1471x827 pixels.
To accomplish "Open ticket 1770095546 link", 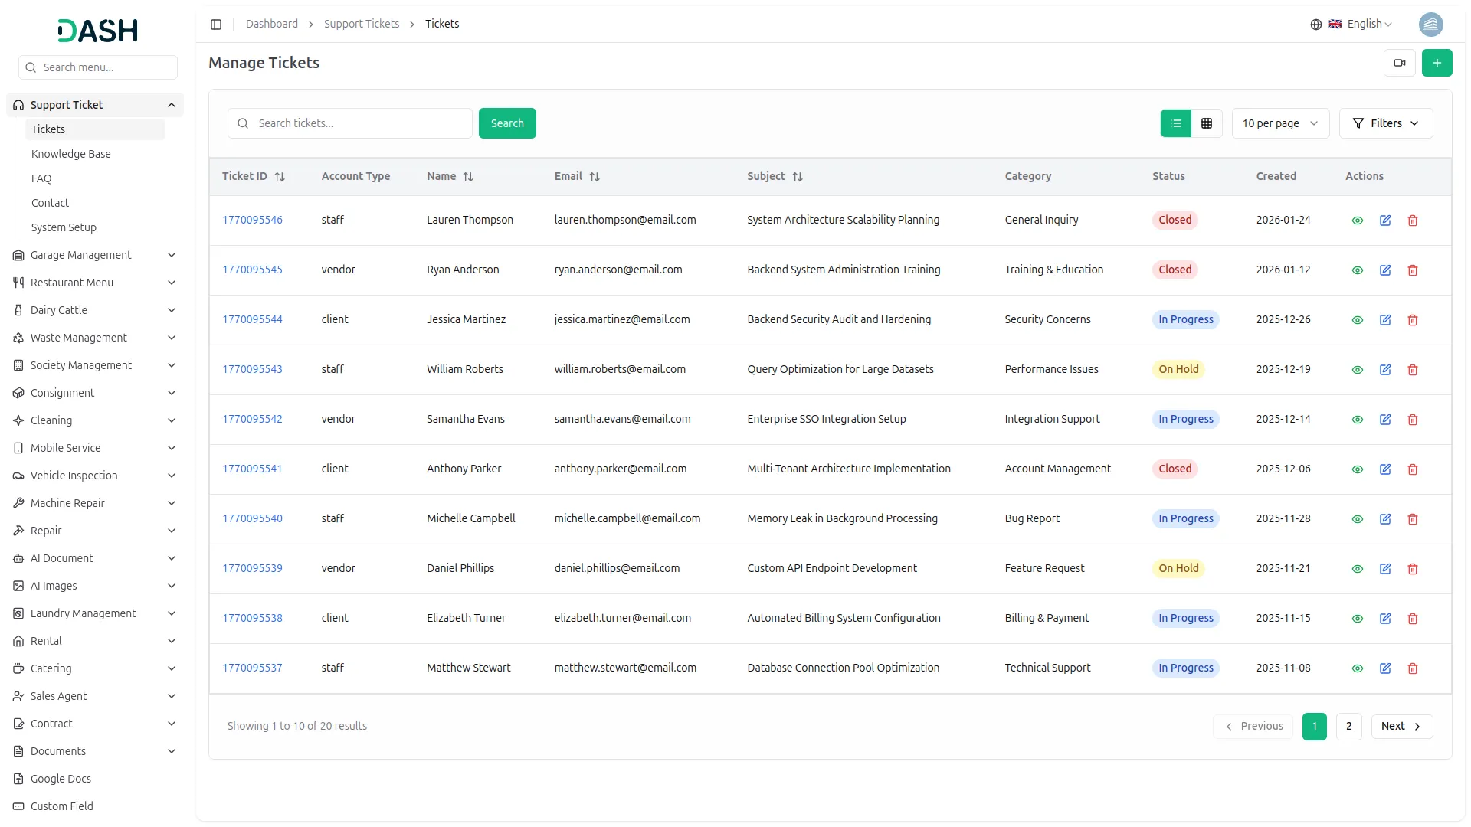I will tap(252, 220).
